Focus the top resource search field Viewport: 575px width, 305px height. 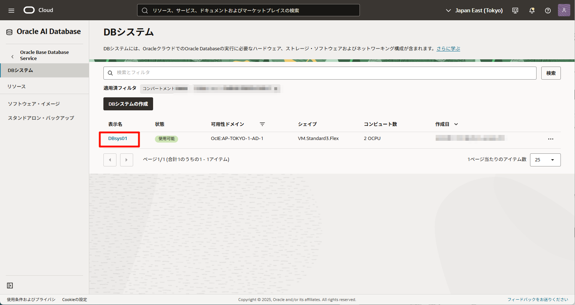pos(249,10)
